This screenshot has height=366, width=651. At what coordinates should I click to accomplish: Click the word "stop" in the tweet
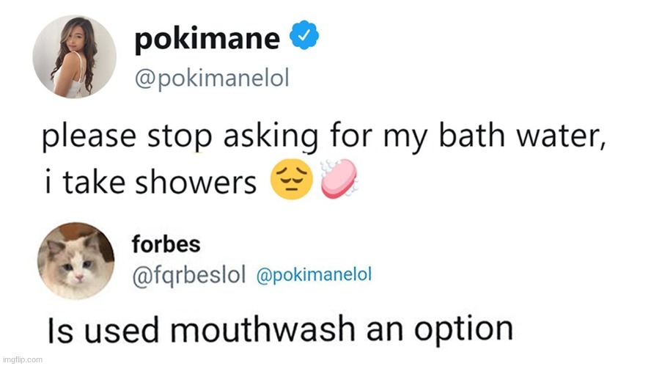point(180,138)
